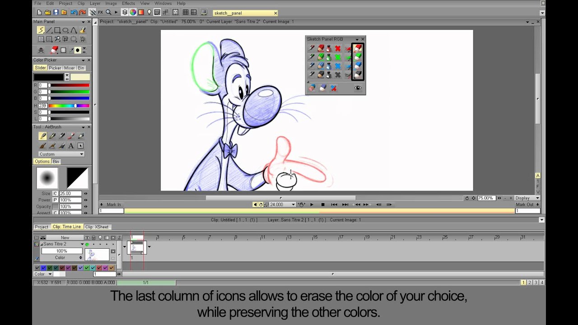Select the eraser mode in Main Panel
Image resolution: width=578 pixels, height=325 pixels.
coord(54,50)
